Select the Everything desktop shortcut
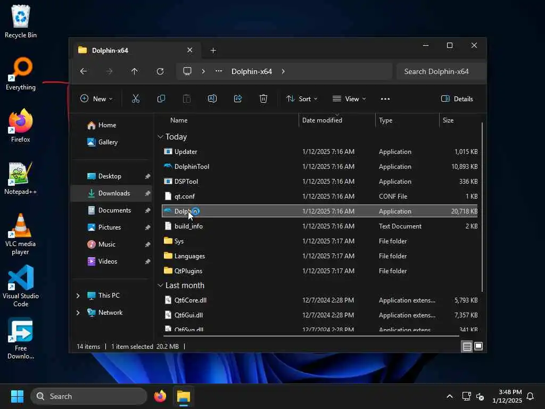The height and width of the screenshot is (409, 545). point(21,73)
